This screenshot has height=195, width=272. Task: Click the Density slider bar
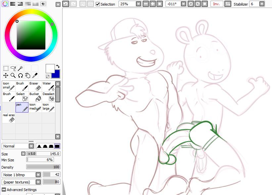pyautogui.click(x=43, y=167)
